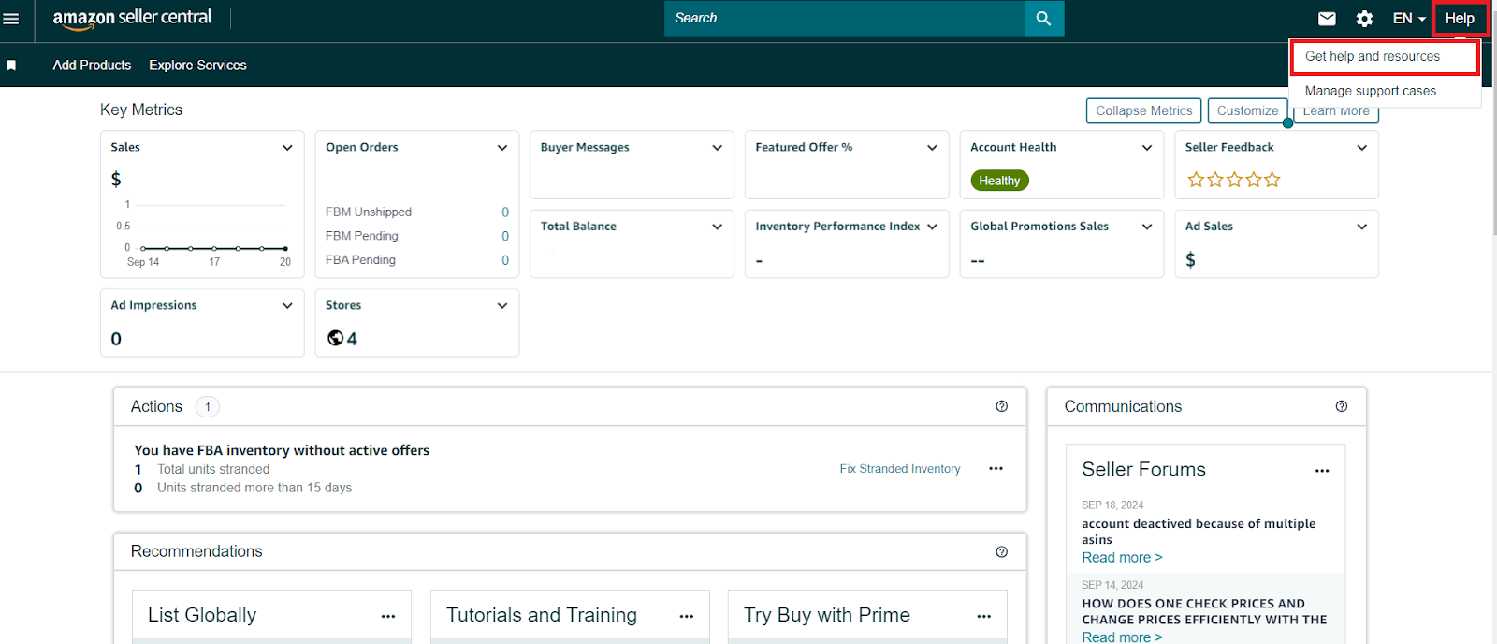Open ellipsis menu for Fix Stranded Inventory
This screenshot has height=644, width=1497.
coord(996,468)
